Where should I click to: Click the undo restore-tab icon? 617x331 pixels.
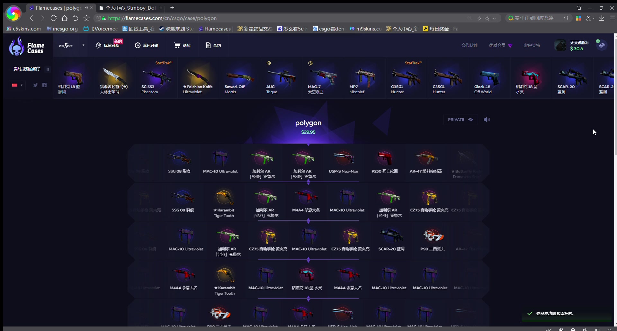tap(76, 18)
